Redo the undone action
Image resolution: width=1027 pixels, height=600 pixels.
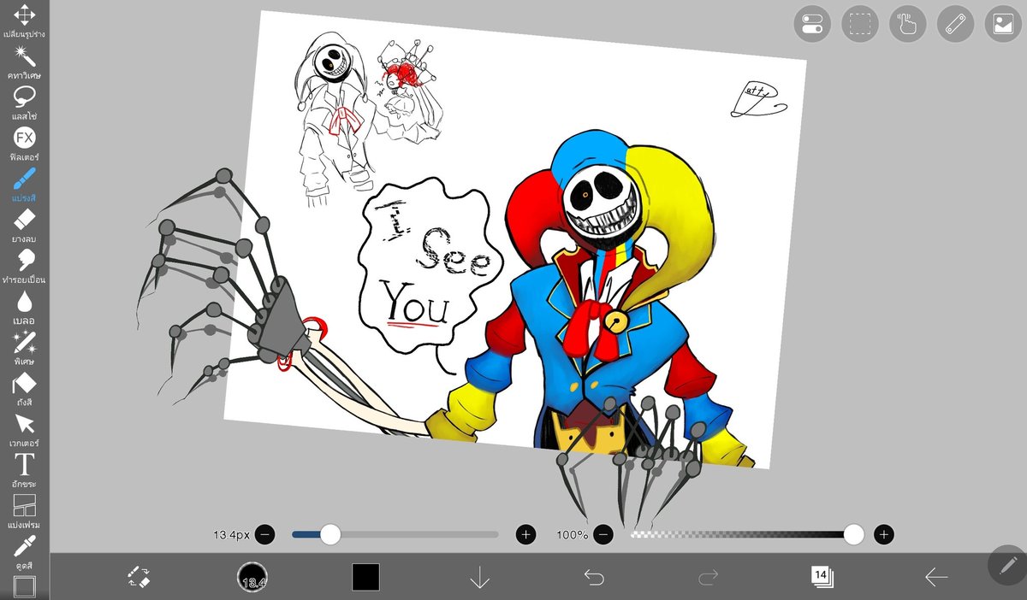(708, 577)
